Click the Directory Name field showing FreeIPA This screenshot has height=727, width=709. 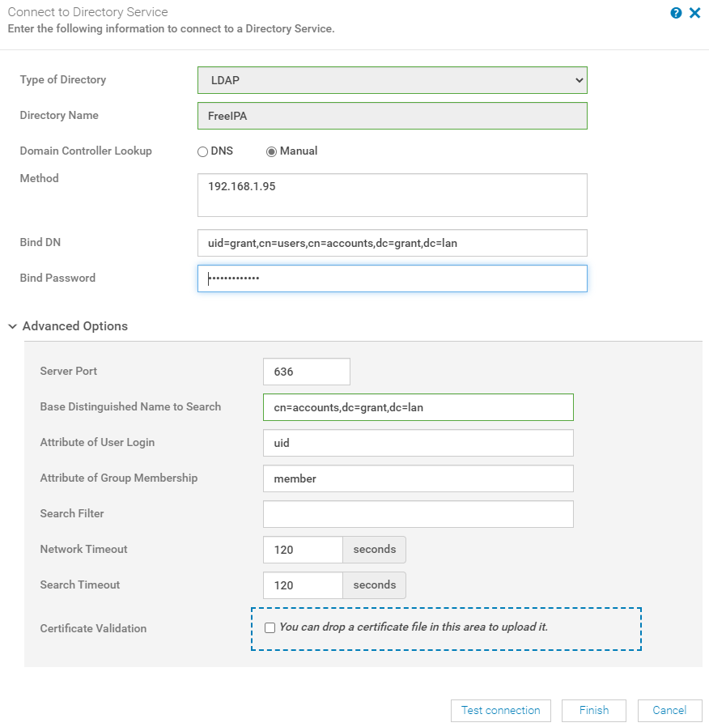pos(392,116)
